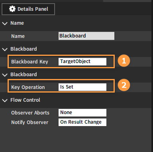Click the Flow Control section header text

[x=25, y=100]
